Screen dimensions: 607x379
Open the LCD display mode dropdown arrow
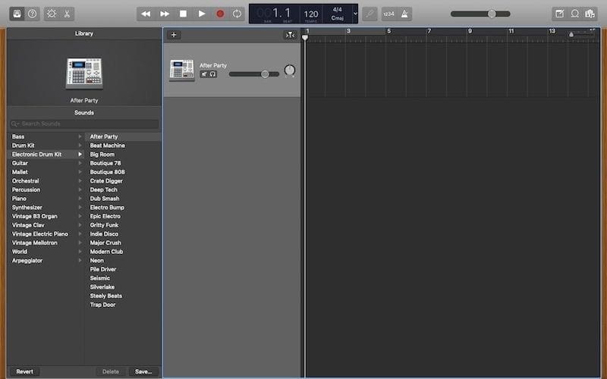(355, 14)
